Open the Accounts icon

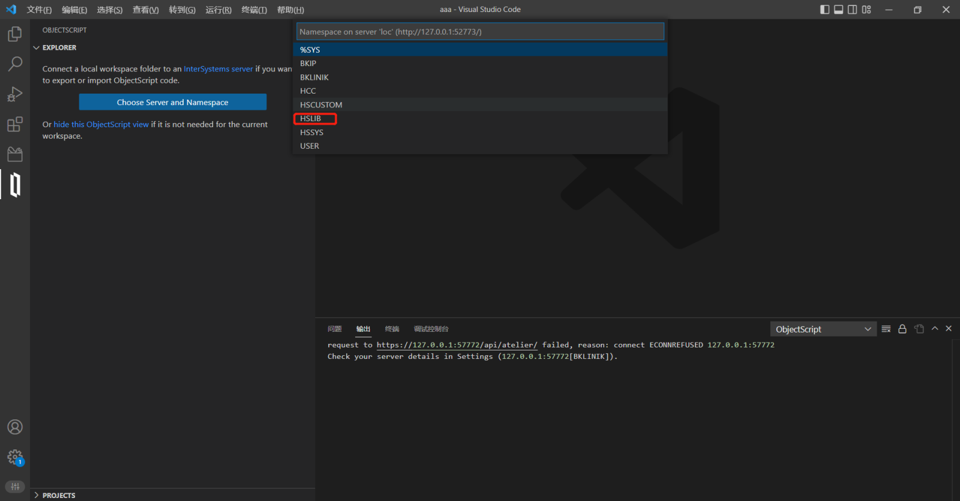(x=15, y=427)
